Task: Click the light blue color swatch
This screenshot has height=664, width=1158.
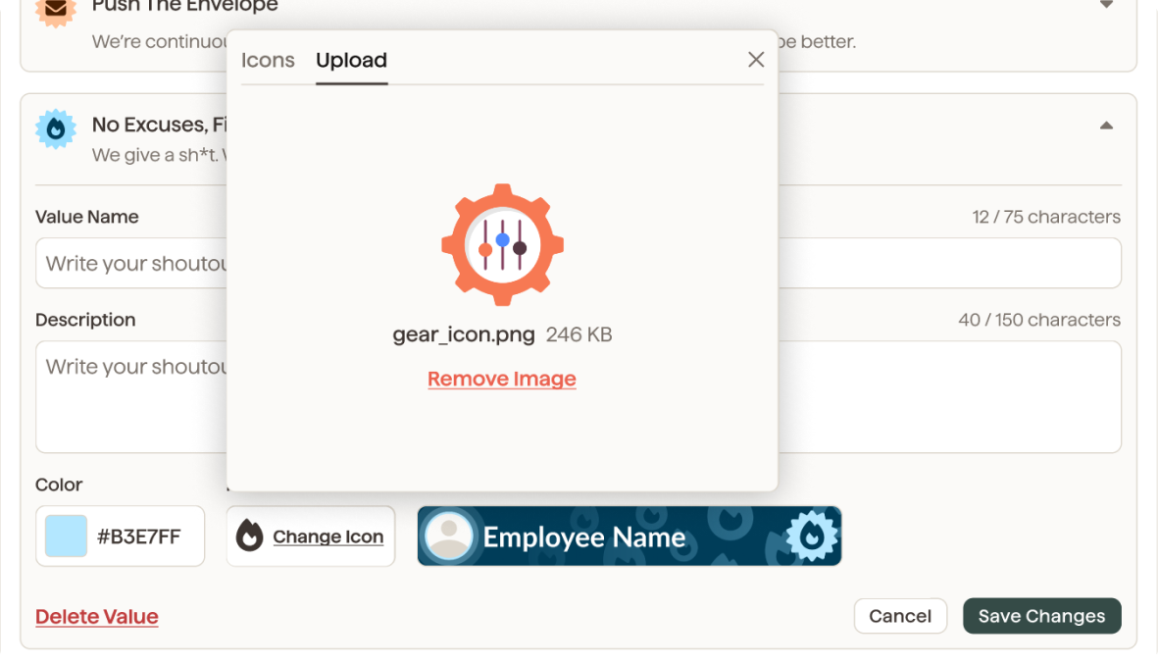Action: pos(66,536)
